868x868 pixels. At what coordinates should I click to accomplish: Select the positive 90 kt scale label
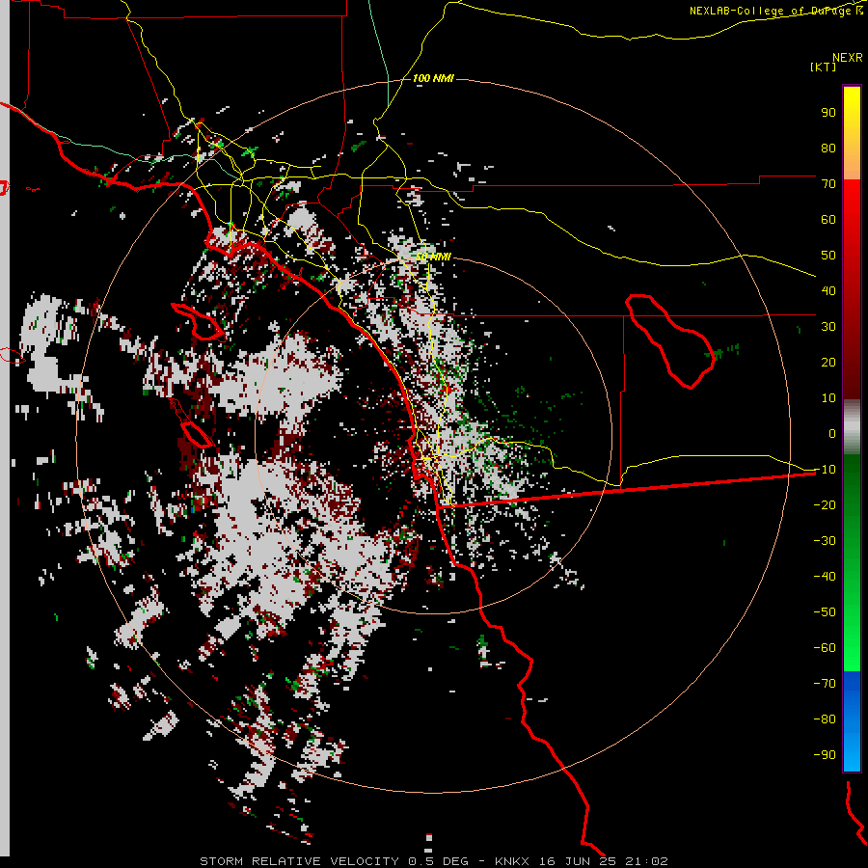[x=828, y=113]
